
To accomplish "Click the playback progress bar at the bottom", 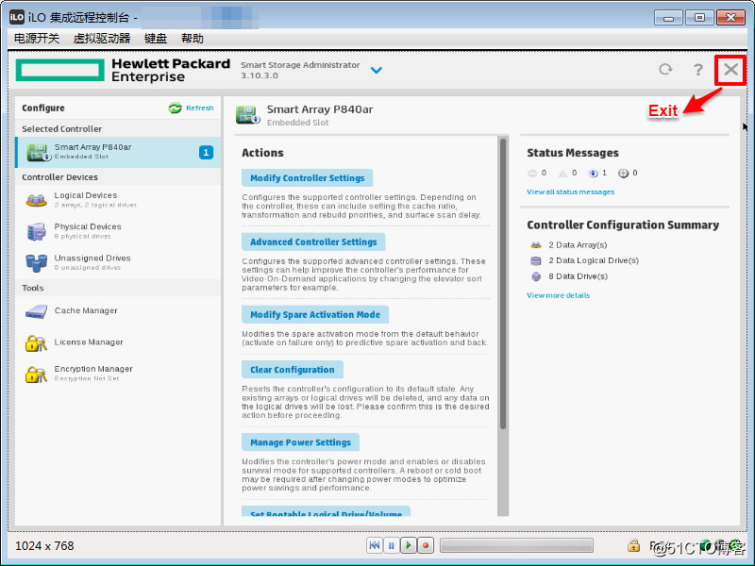I will tap(517, 544).
